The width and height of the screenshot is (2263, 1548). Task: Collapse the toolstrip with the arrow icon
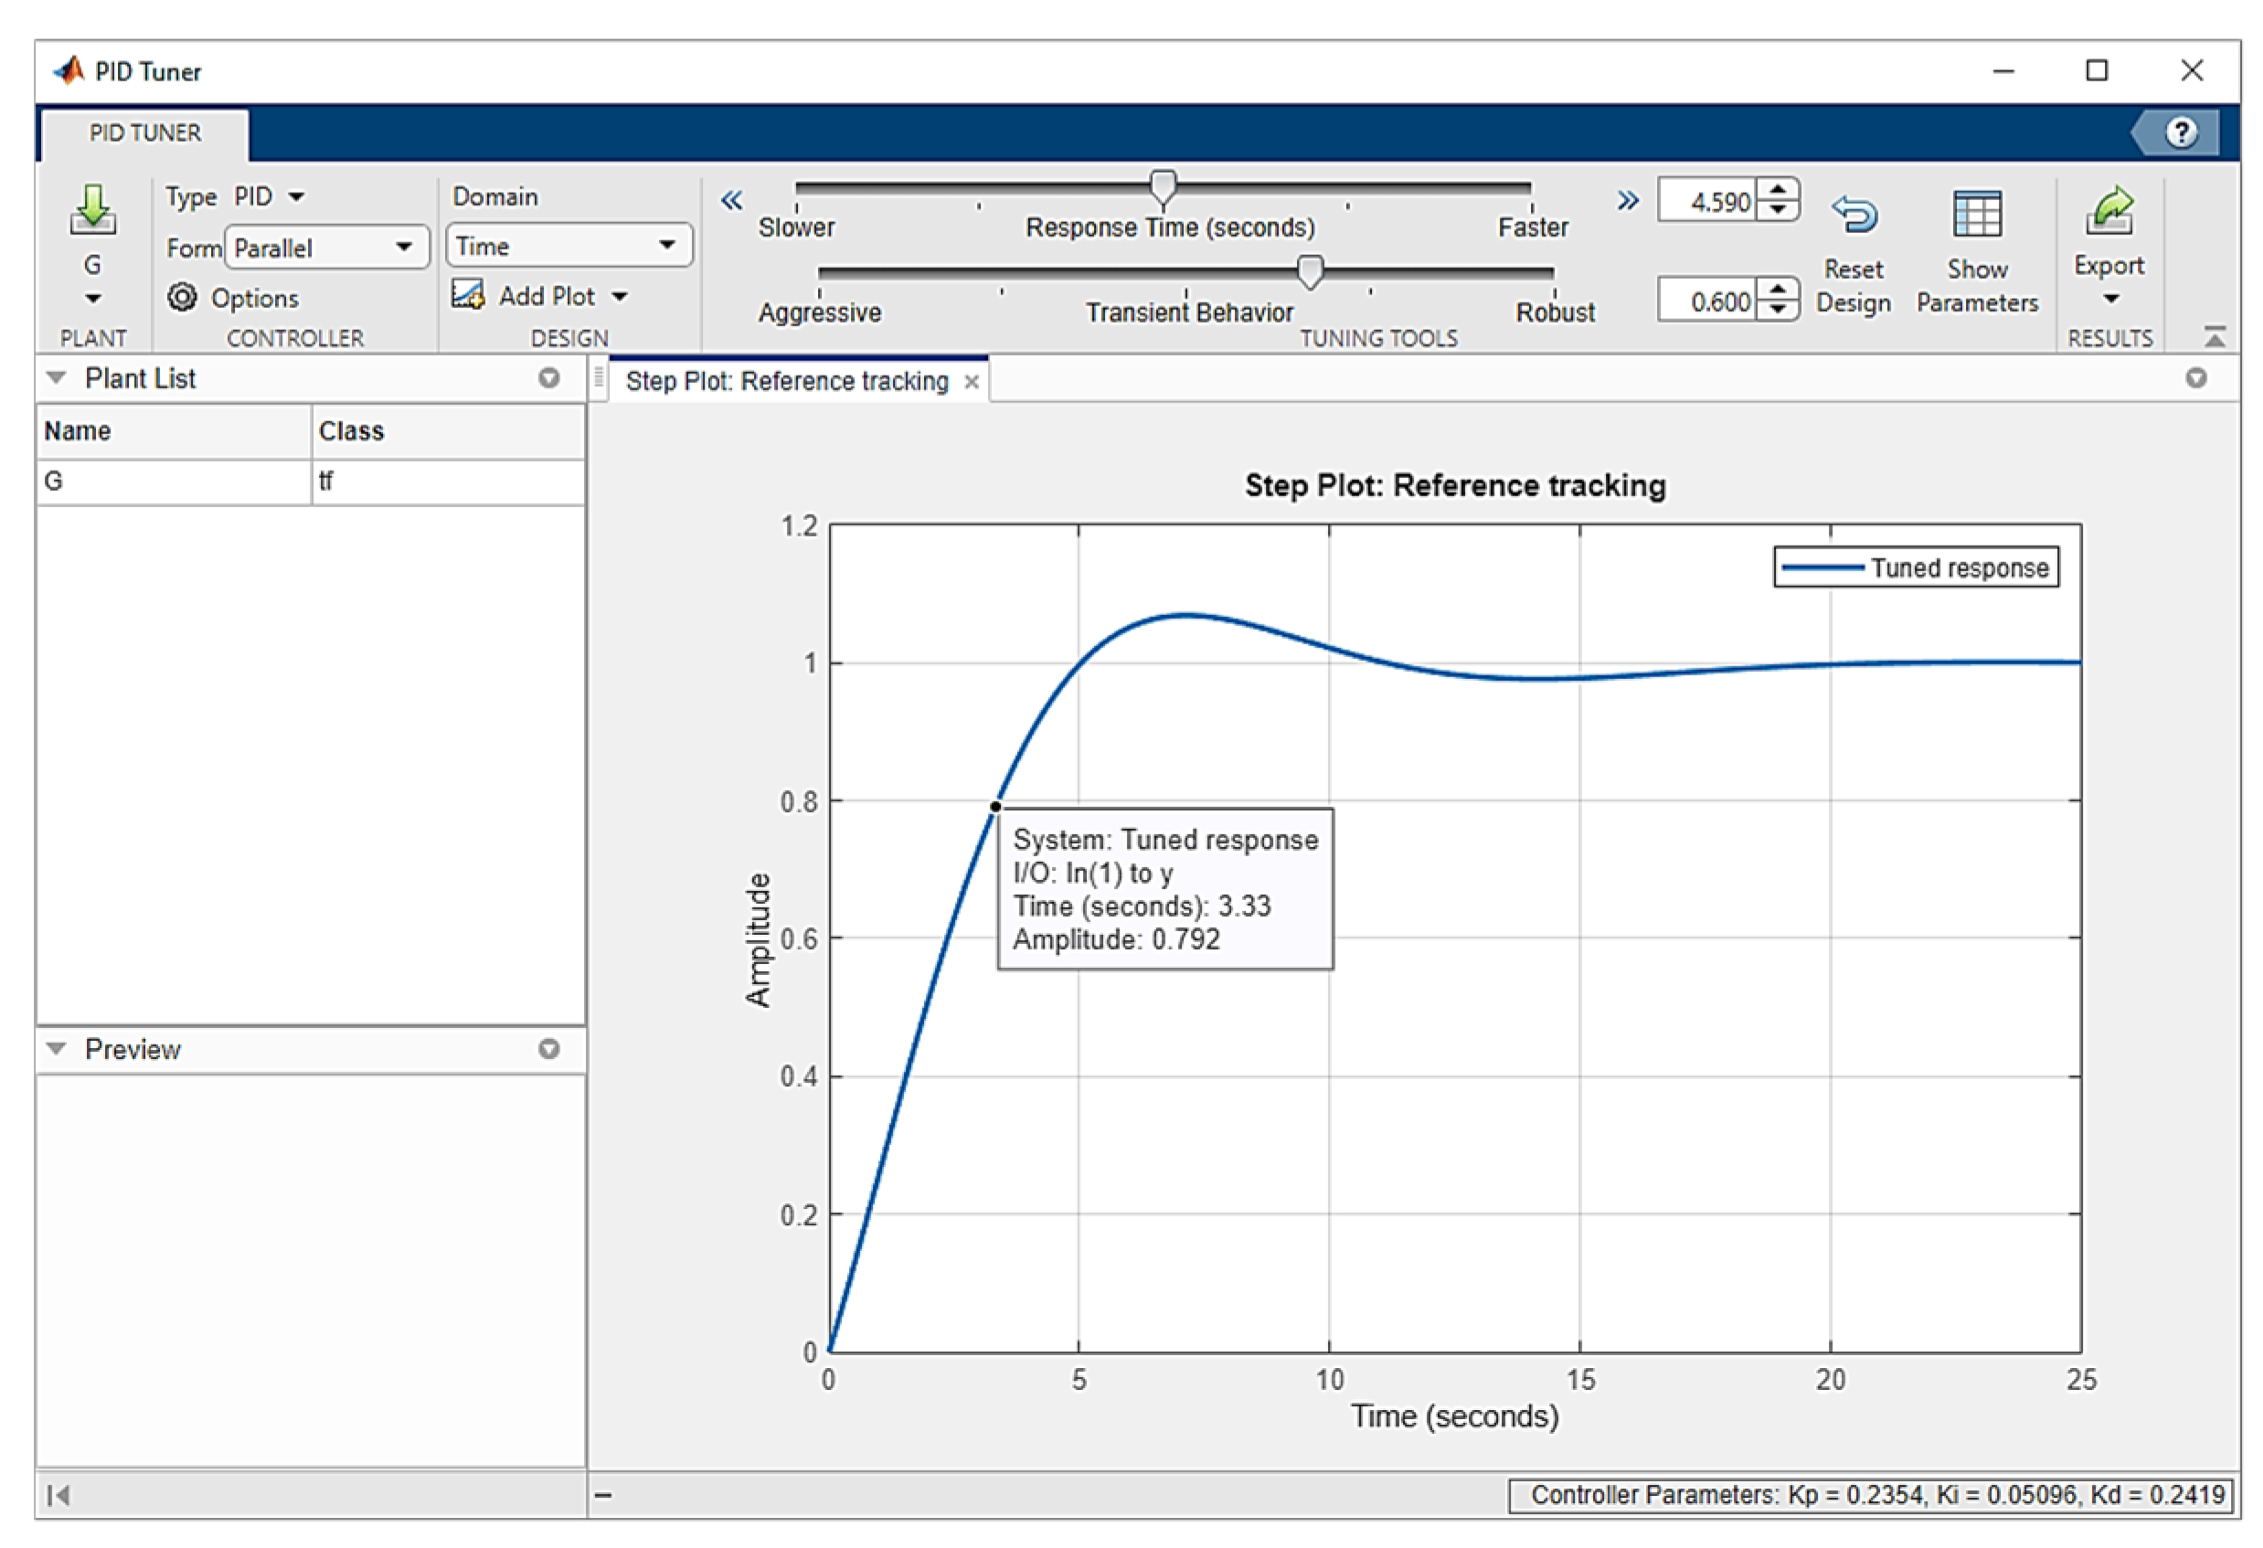pos(2214,337)
